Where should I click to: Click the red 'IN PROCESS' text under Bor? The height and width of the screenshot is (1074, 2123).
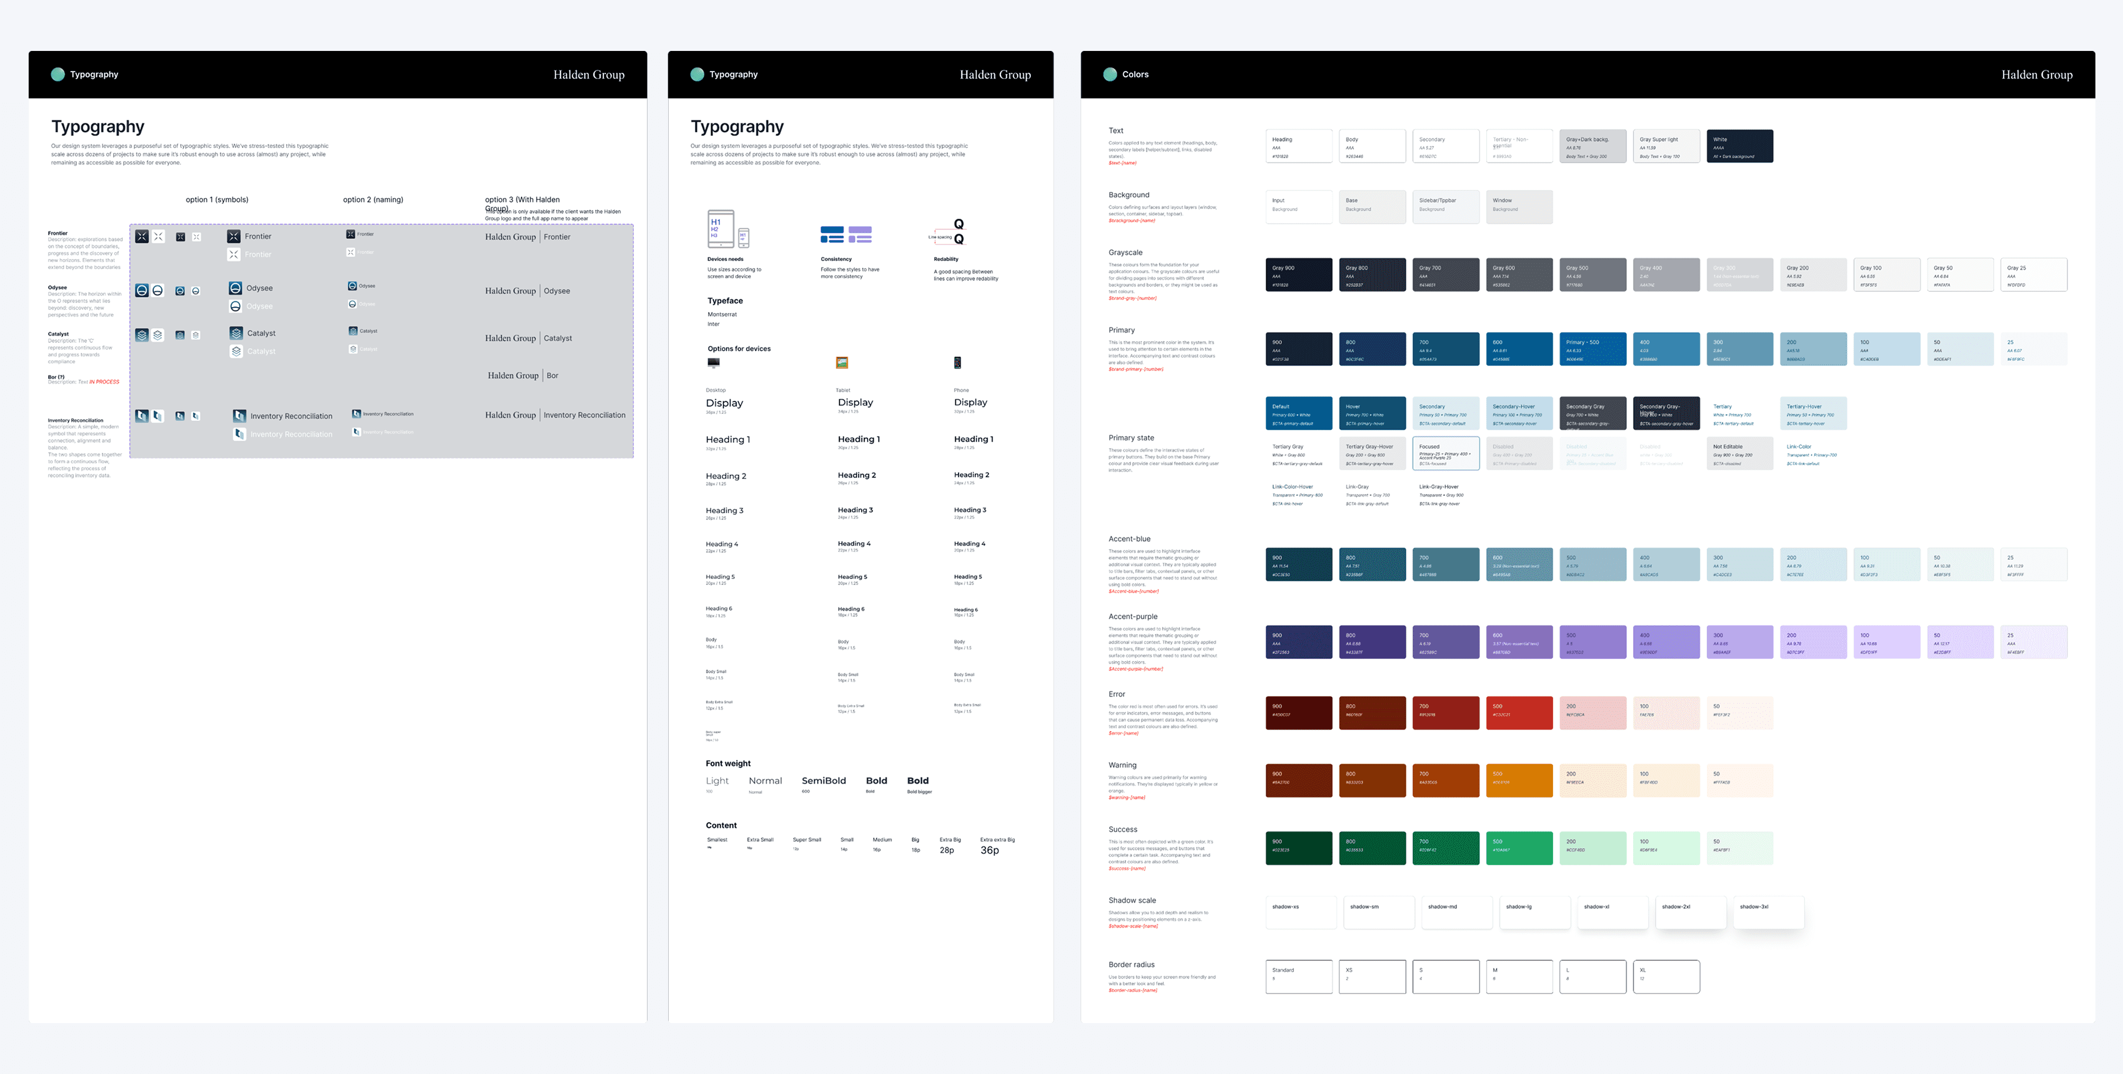104,383
